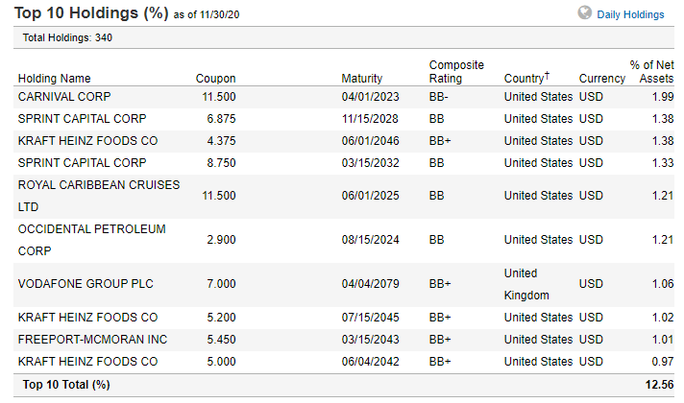Click the United Kingdom country cell
This screenshot has height=403, width=684.
click(x=526, y=284)
